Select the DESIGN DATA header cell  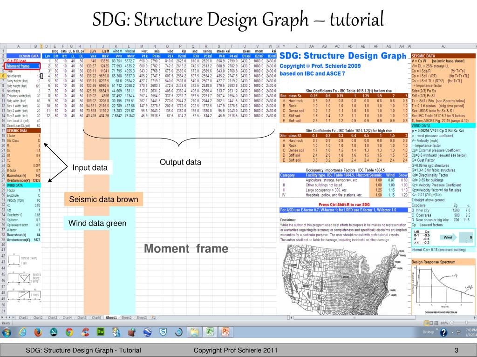[x=23, y=56]
